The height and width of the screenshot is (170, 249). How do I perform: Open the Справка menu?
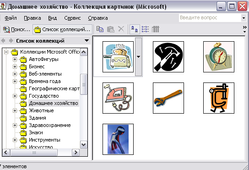coord(98,18)
